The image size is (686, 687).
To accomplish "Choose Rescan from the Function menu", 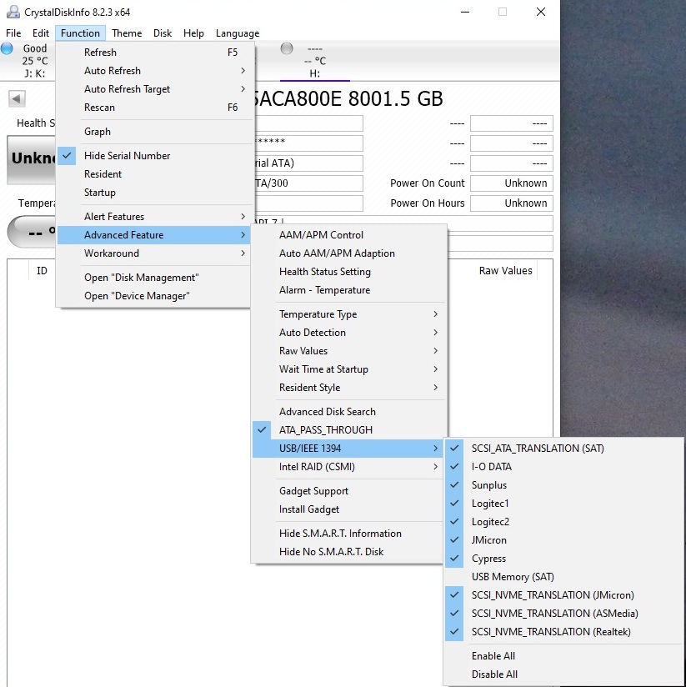I will click(x=156, y=108).
